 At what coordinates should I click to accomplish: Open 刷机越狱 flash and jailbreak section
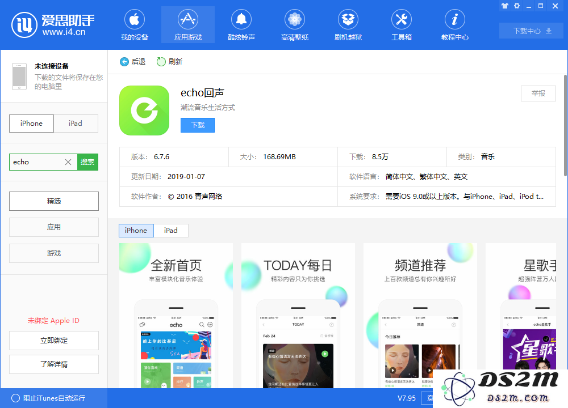coord(348,25)
